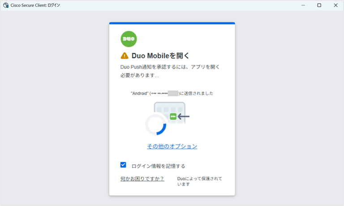The height and width of the screenshot is (206, 344).
Task: Open the その他のオプション link
Action: pos(172,146)
